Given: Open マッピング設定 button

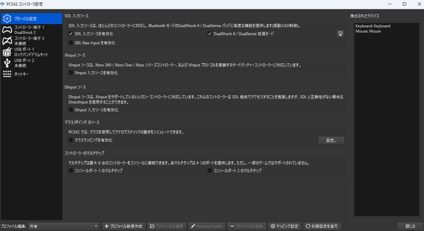Looking at the screenshot, I should tap(284, 226).
